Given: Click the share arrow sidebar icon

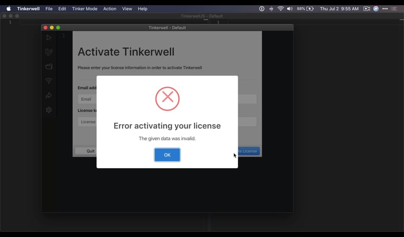Looking at the screenshot, I should tap(48, 95).
